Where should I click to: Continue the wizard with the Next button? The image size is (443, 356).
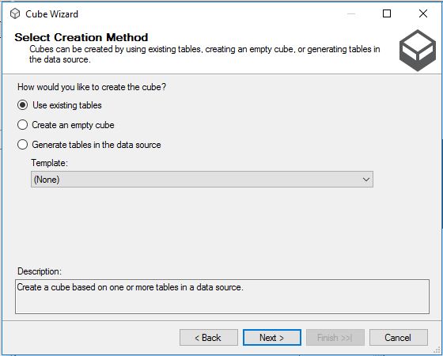pos(272,337)
